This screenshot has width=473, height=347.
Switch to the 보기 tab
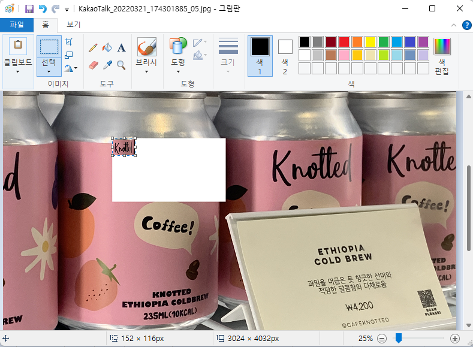pos(74,25)
